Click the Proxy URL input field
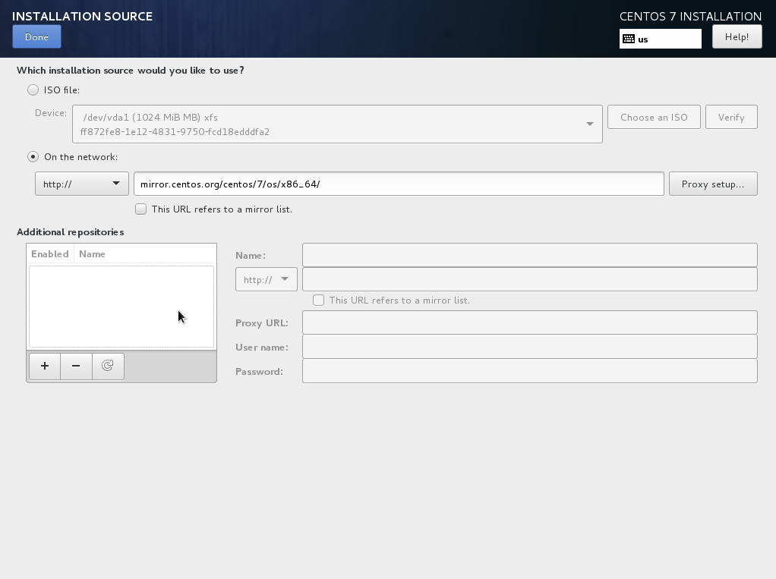Viewport: 776px width, 579px height. coord(529,323)
